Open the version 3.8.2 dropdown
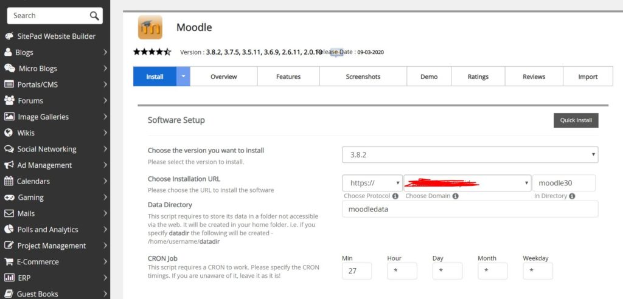 pyautogui.click(x=470, y=154)
